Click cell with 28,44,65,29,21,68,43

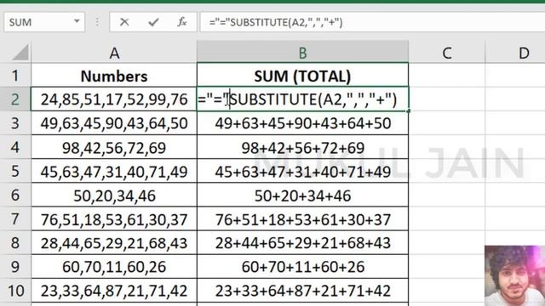[x=114, y=243]
